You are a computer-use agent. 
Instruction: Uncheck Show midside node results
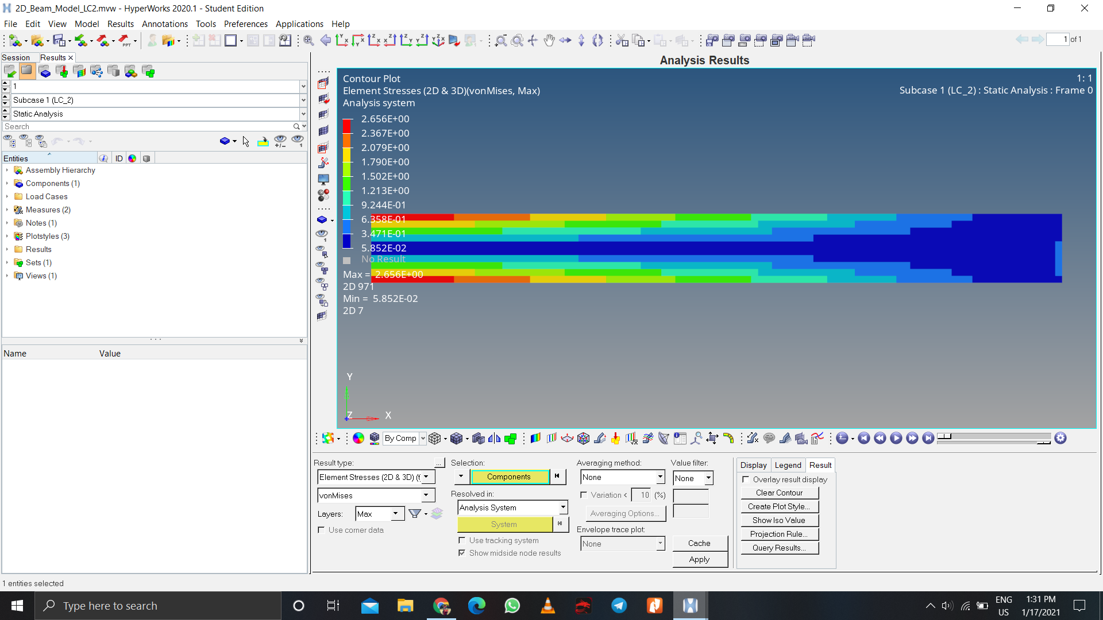[x=462, y=553]
